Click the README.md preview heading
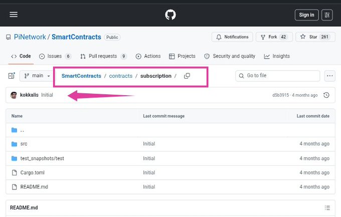 24,207
